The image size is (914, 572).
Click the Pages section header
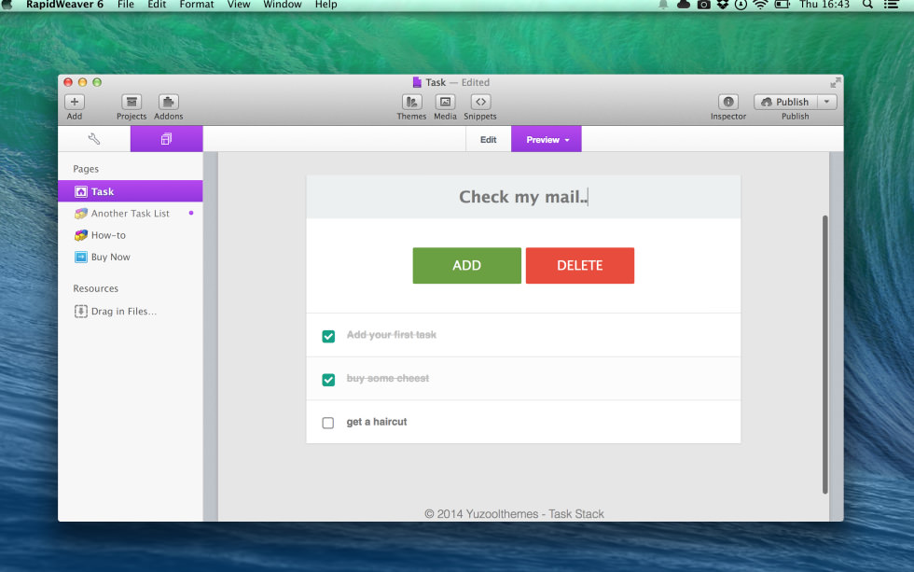[x=86, y=169]
